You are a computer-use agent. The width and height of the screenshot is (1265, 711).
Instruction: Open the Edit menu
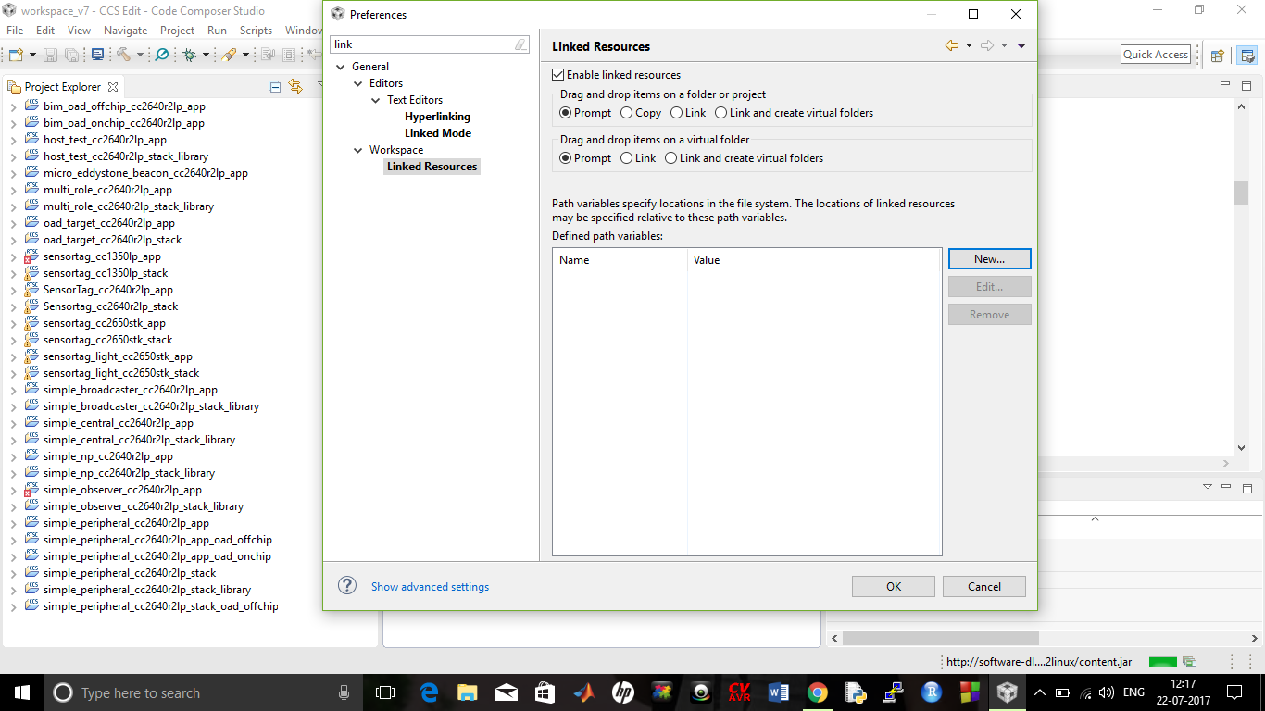click(x=45, y=31)
